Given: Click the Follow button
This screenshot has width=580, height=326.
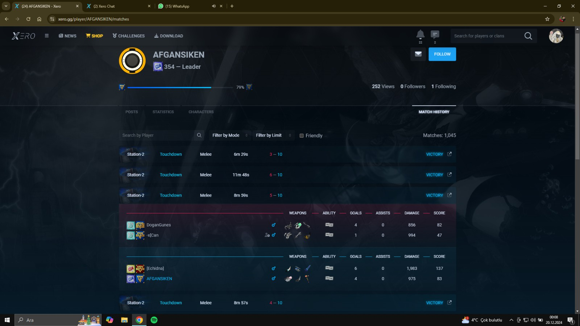Looking at the screenshot, I should (x=442, y=54).
